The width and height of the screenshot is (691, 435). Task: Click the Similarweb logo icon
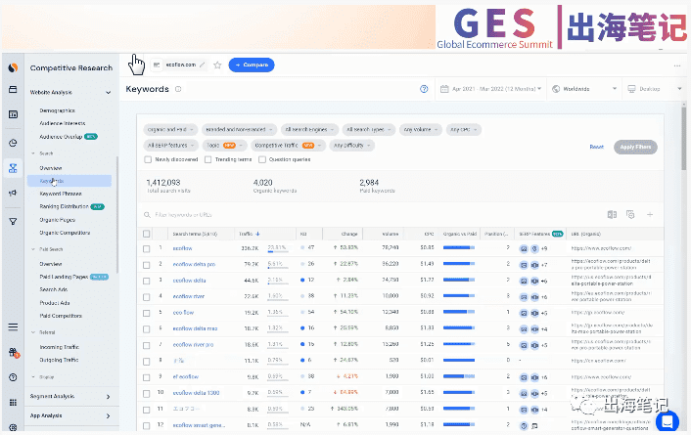[x=13, y=67]
